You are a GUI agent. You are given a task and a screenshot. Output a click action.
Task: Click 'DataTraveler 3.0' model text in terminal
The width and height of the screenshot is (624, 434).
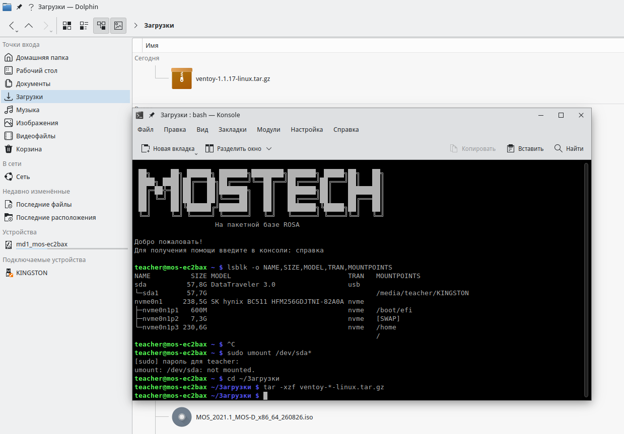pyautogui.click(x=243, y=284)
